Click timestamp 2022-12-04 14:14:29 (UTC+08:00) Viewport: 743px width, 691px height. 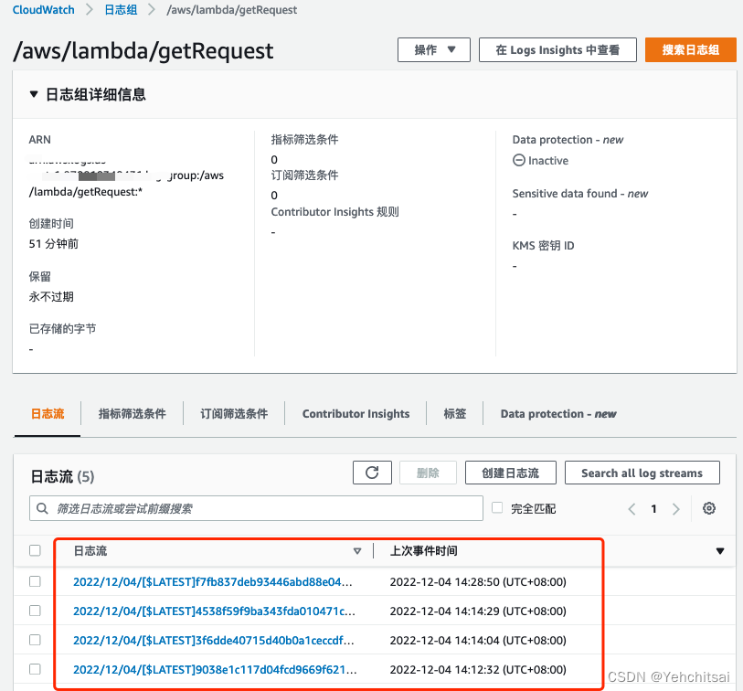point(478,611)
